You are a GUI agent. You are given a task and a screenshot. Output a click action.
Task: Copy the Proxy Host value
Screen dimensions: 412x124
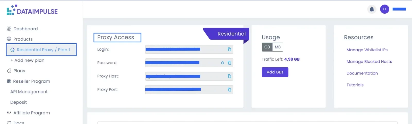tap(229, 76)
